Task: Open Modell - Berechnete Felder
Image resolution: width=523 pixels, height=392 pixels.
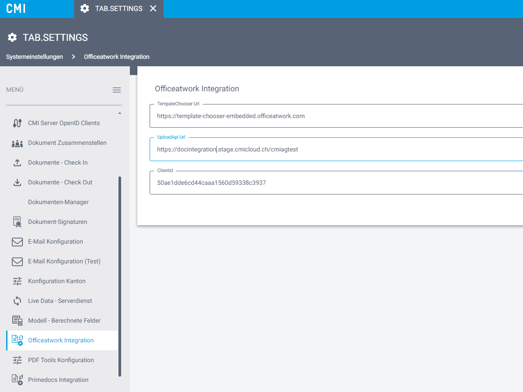Action: pyautogui.click(x=64, y=320)
